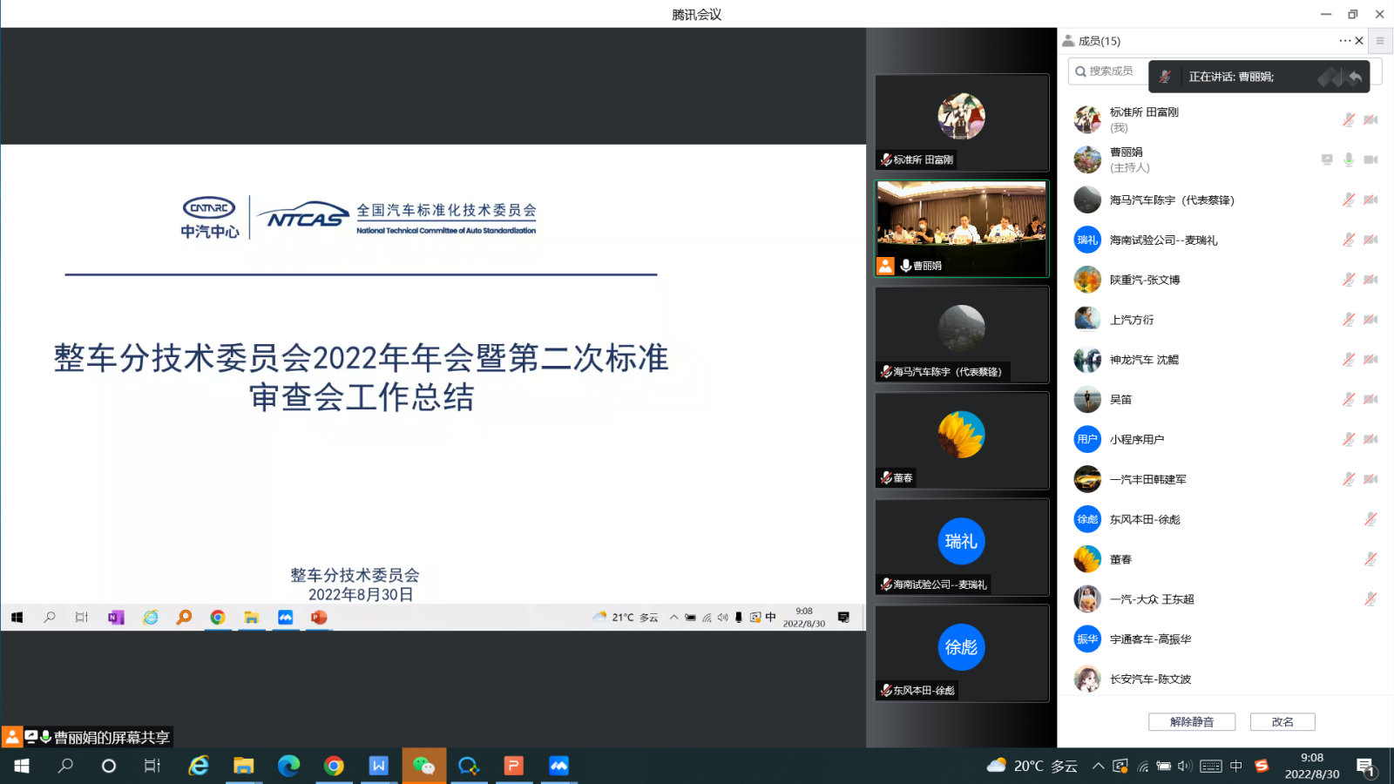
Task: Click the volume icon in system tray
Action: 1182,767
